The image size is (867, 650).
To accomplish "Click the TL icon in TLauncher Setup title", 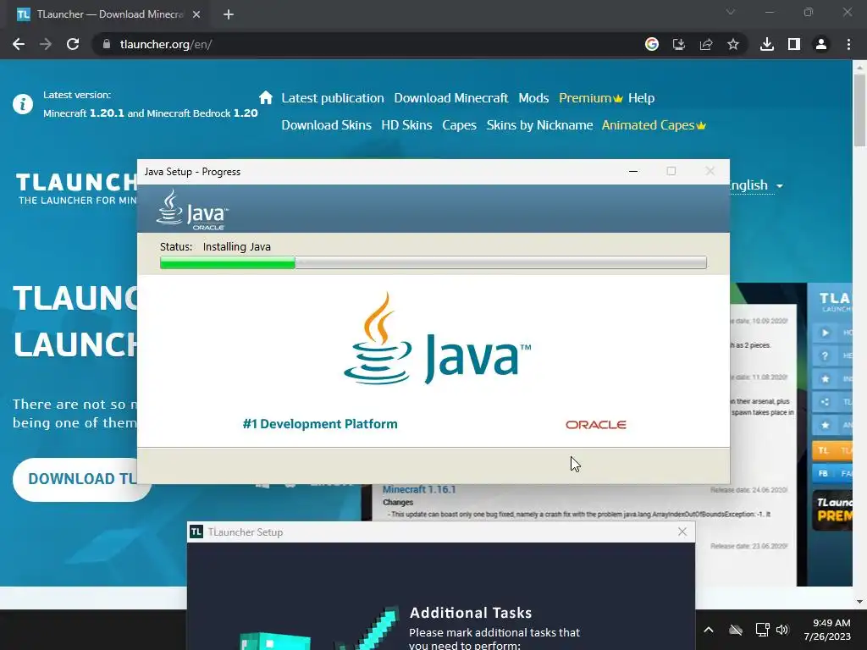I will (x=196, y=532).
